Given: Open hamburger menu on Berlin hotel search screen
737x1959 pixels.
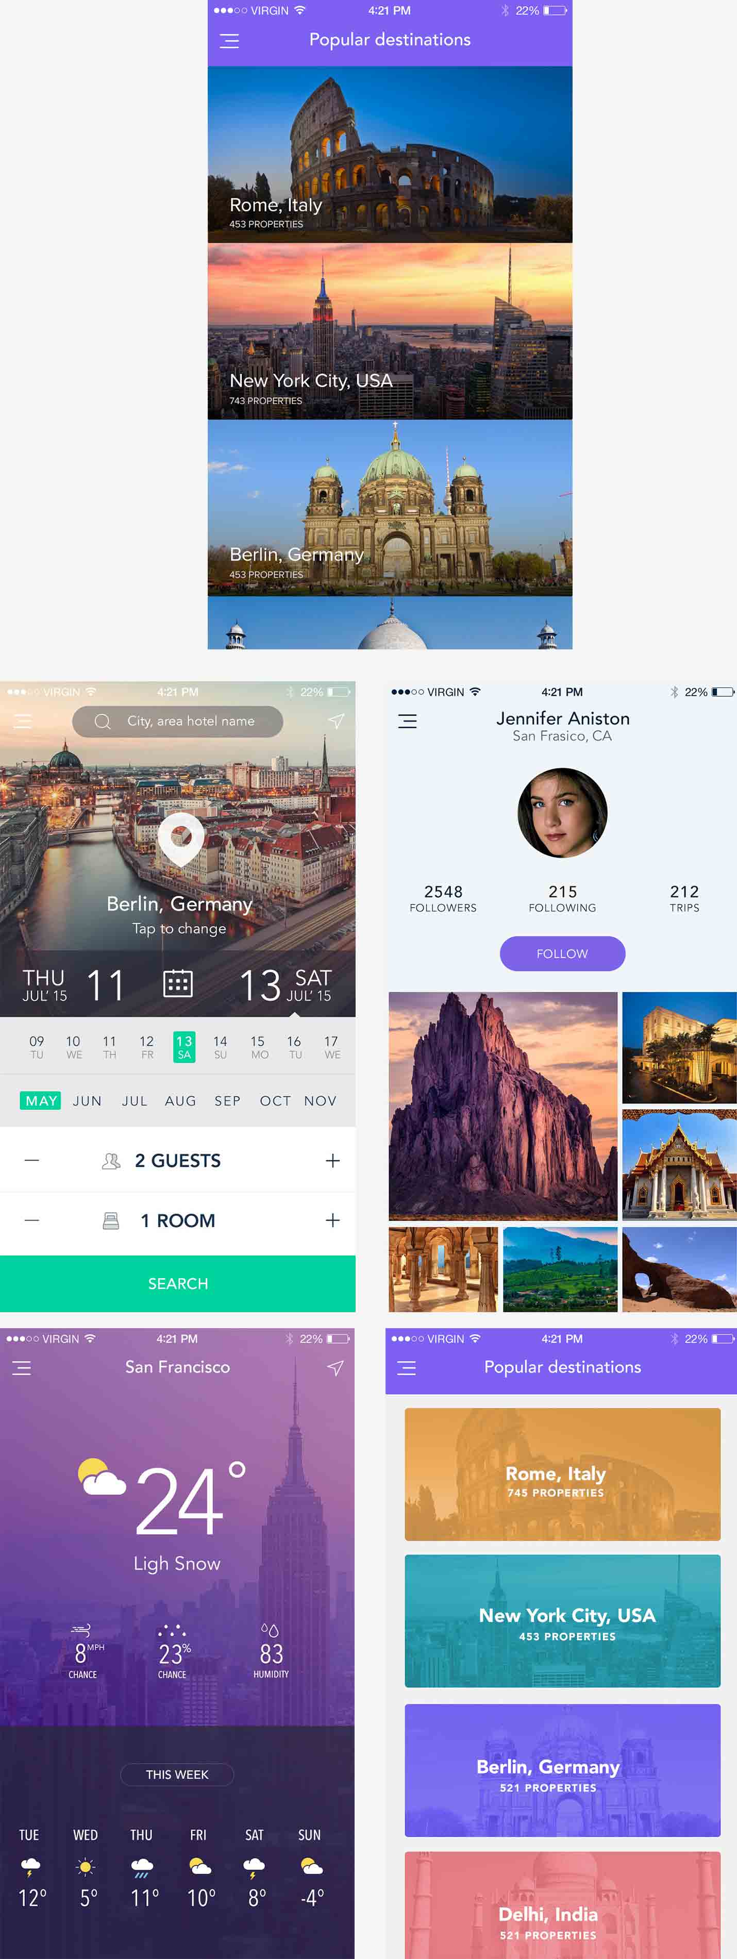Looking at the screenshot, I should coord(23,721).
